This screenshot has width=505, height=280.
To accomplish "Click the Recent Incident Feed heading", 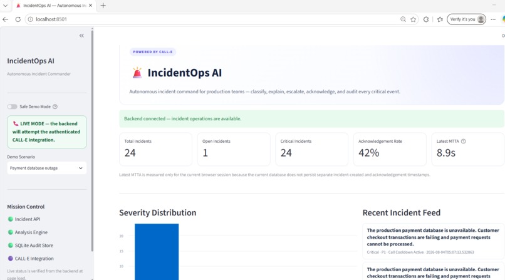I will click(401, 213).
